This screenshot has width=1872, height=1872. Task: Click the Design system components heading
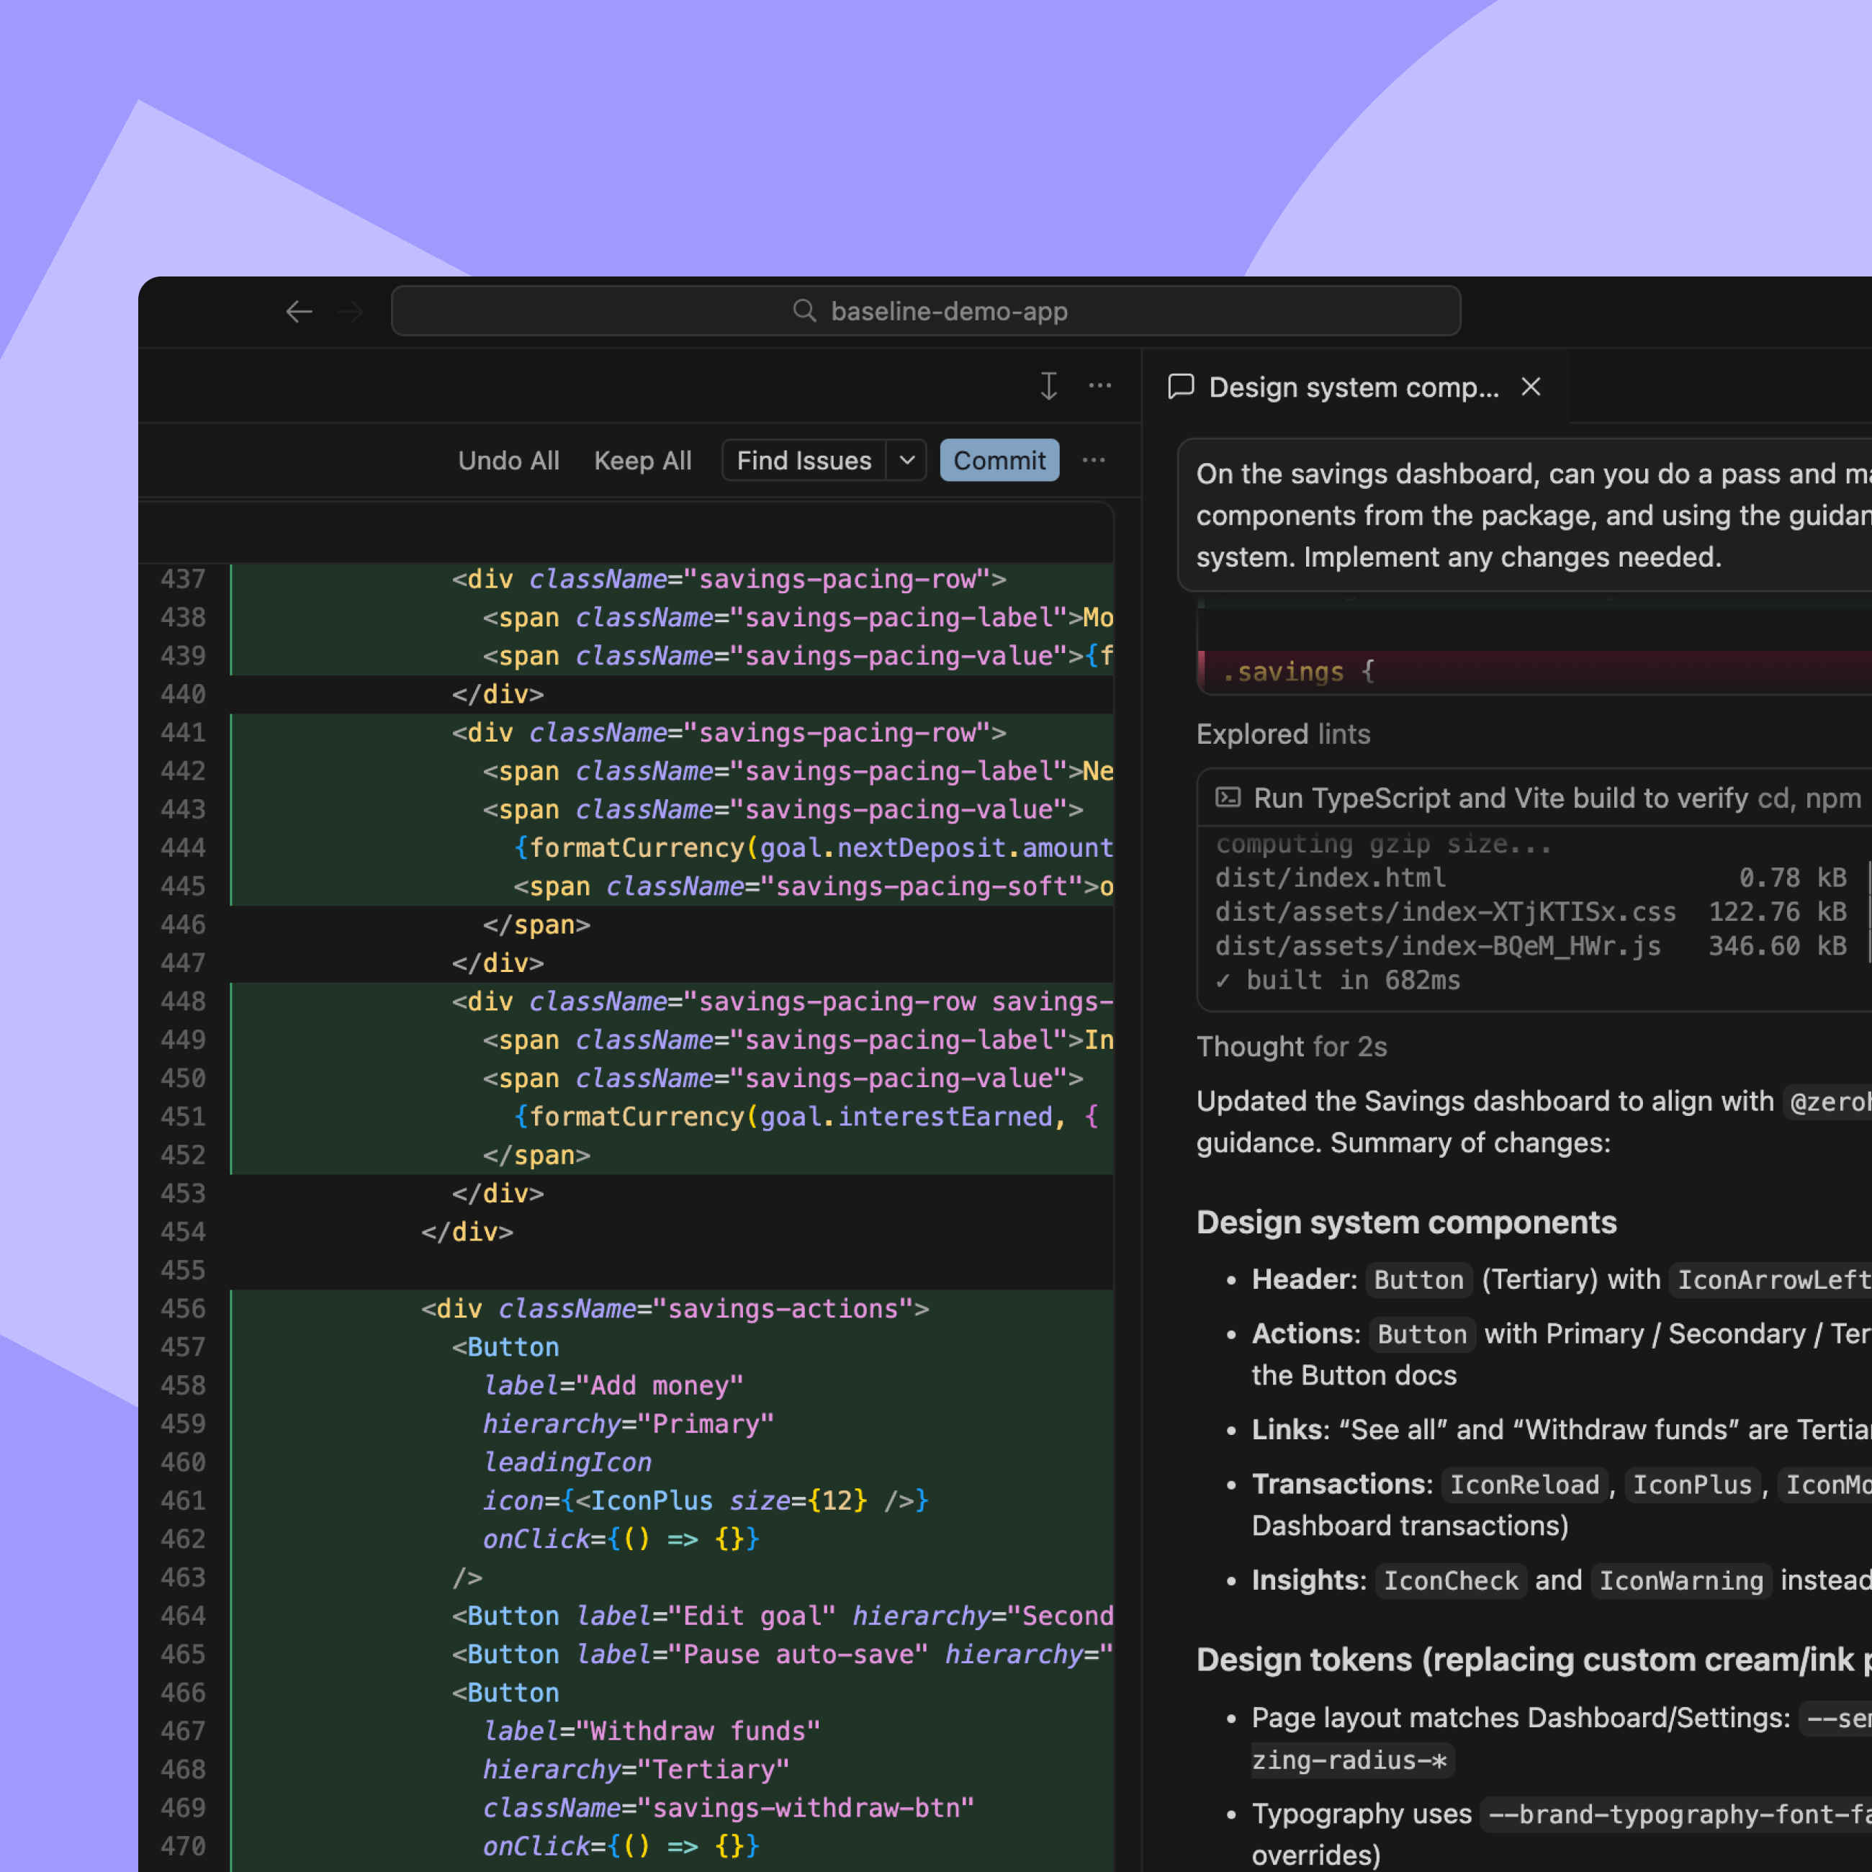pyautogui.click(x=1406, y=1222)
